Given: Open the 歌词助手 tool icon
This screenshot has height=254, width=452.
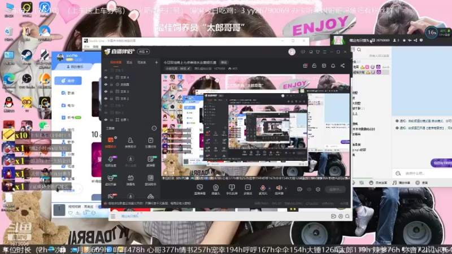Looking at the screenshot, I should (150, 180).
